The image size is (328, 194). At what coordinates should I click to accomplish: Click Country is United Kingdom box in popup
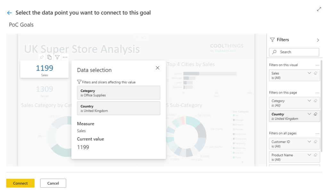119,108
